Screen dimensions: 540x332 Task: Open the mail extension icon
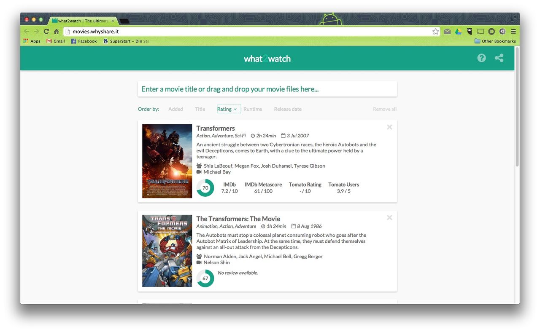coord(447,31)
